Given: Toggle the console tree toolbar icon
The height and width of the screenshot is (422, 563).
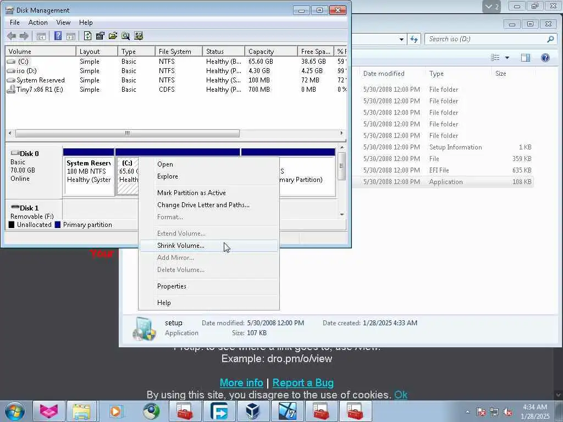Looking at the screenshot, I should [41, 36].
